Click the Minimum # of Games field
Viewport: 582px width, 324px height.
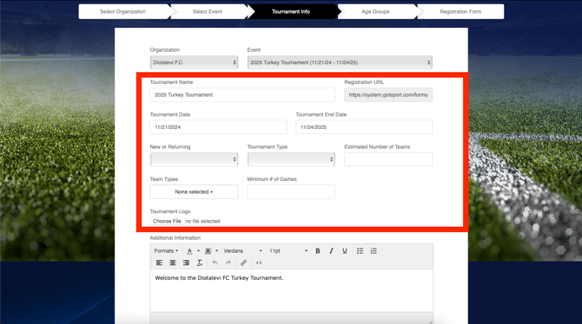click(x=291, y=191)
